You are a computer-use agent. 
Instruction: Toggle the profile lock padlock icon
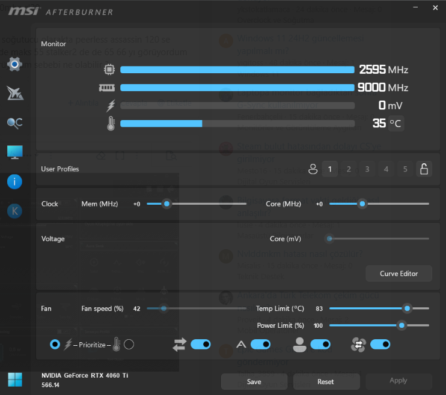click(424, 169)
